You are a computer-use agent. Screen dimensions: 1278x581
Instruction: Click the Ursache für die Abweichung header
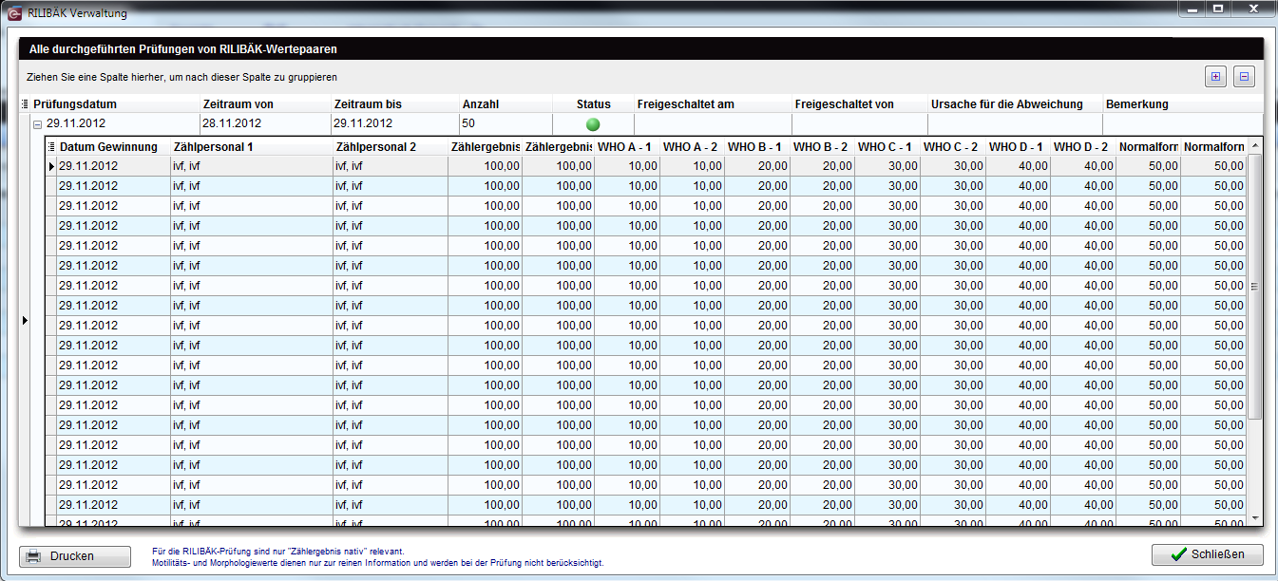1015,103
